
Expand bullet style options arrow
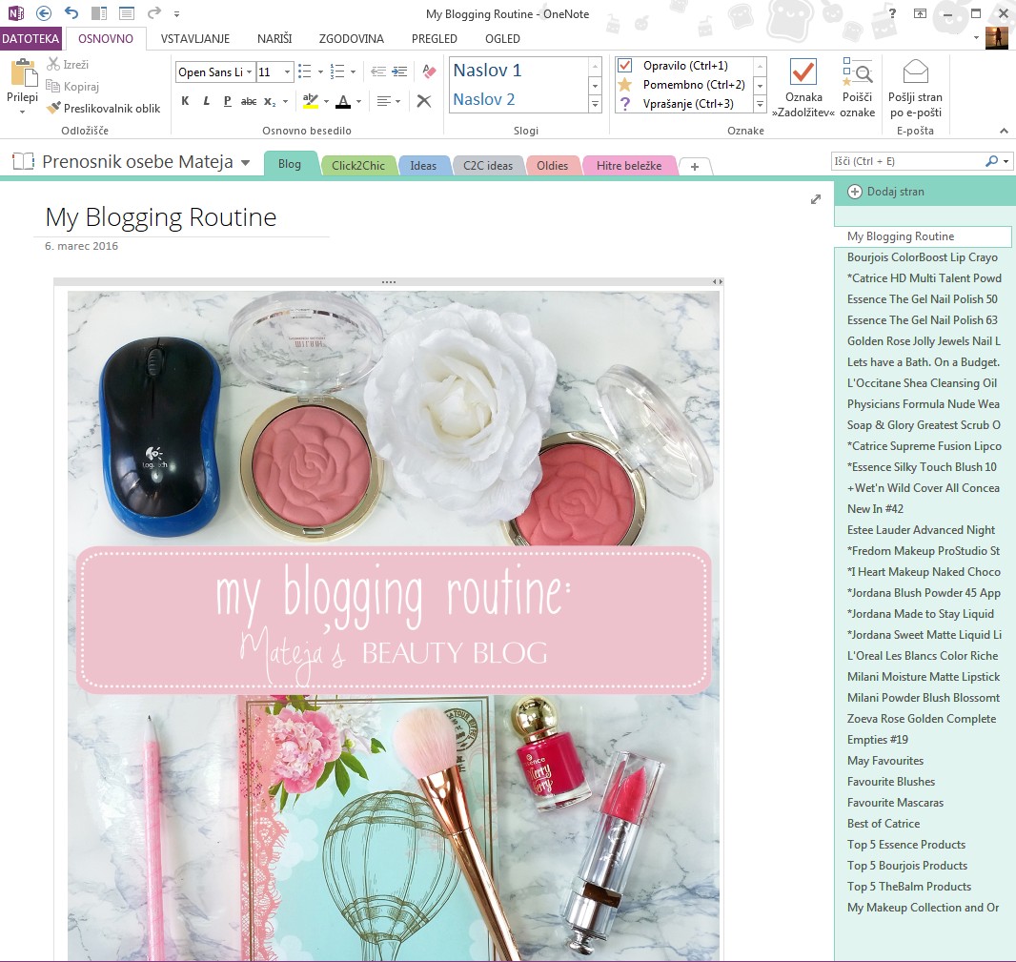(320, 72)
